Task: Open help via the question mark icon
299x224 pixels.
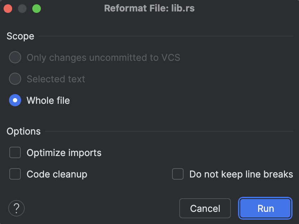Action: click(x=16, y=208)
